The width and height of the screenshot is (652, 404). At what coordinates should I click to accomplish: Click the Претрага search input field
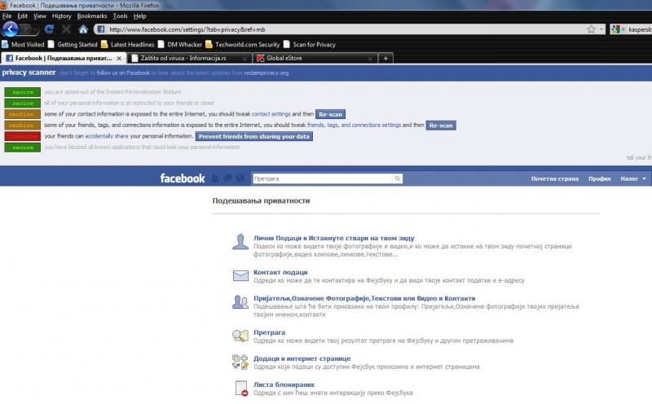pos(322,178)
